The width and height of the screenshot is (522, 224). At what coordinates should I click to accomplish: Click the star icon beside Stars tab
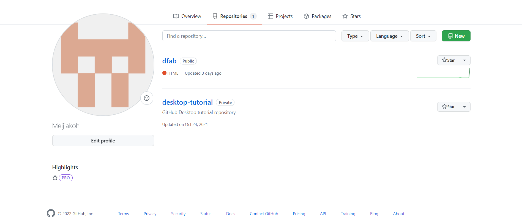tap(345, 16)
